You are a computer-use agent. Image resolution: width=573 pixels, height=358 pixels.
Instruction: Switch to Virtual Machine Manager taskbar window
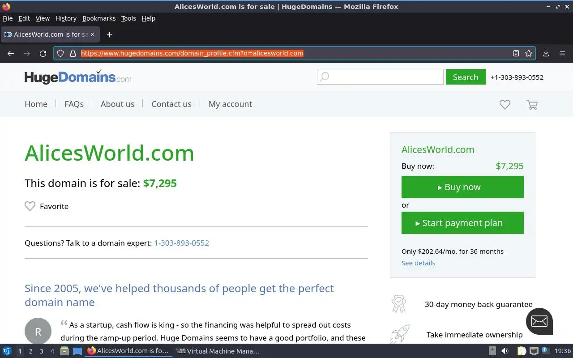pyautogui.click(x=218, y=351)
